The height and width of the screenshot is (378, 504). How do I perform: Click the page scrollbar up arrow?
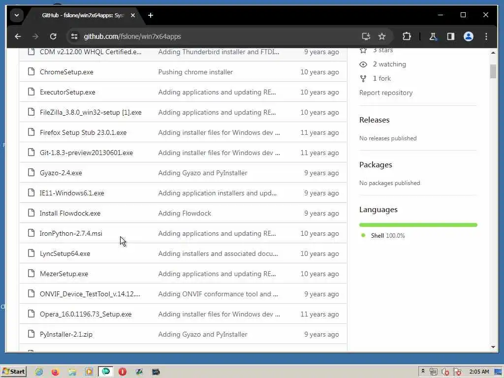493,53
